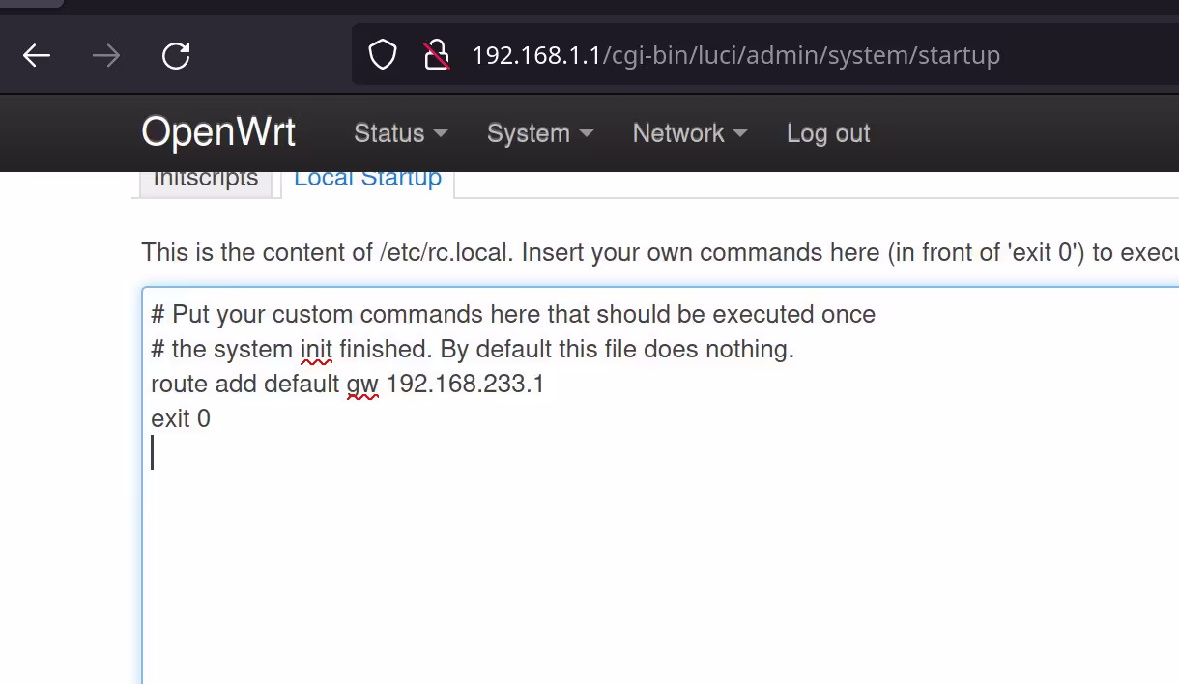1179x684 pixels.
Task: Switch to the Initscripts tab
Action: (206, 181)
